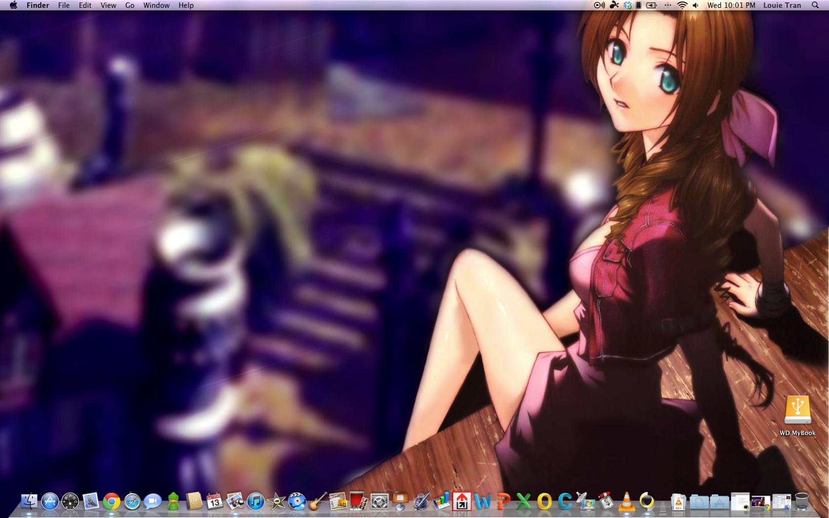The image size is (829, 518).
Task: Click the red arrow alias icon in Dock
Action: (462, 502)
